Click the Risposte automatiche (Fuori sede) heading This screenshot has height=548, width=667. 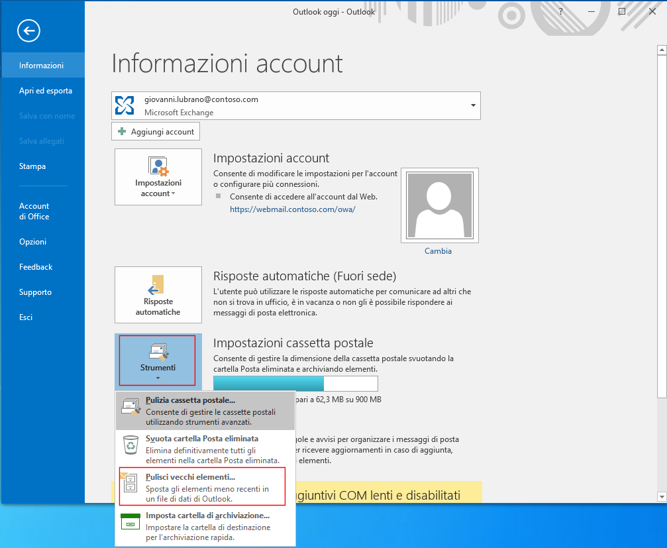point(305,276)
